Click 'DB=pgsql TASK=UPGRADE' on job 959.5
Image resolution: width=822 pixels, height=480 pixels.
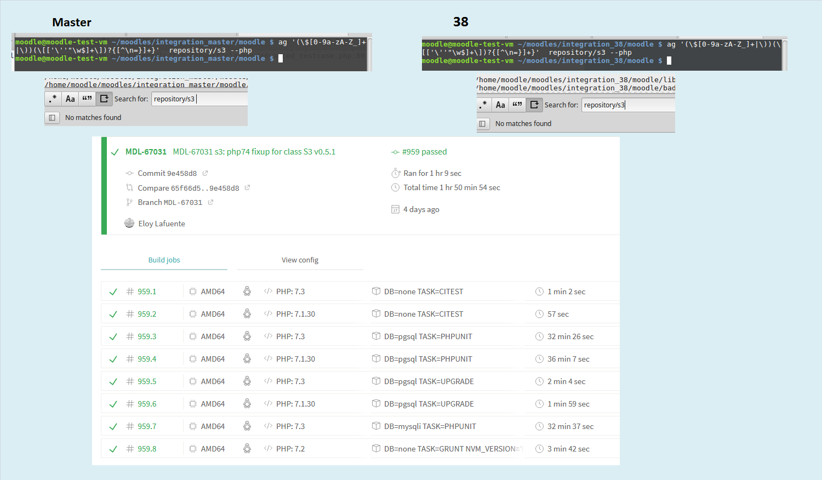(429, 381)
